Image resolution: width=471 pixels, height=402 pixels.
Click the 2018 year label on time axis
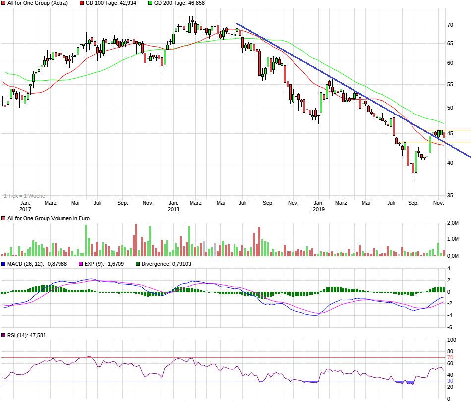point(174,210)
